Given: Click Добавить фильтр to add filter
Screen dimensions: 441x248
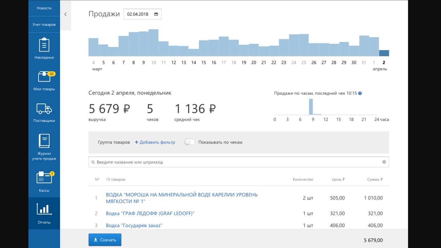Looking at the screenshot, I should click(x=155, y=142).
